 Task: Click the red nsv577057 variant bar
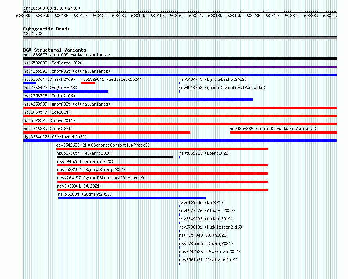180,124
